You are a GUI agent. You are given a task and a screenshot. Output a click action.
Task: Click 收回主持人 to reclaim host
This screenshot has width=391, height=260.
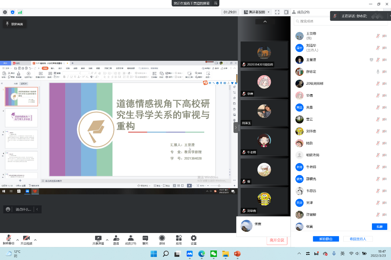point(357,239)
